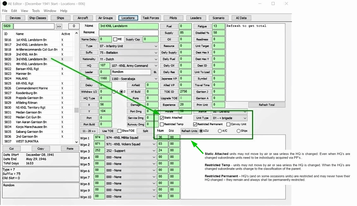Switch to the Leaders tab
Screen dimensions: 357x206
(x=196, y=18)
